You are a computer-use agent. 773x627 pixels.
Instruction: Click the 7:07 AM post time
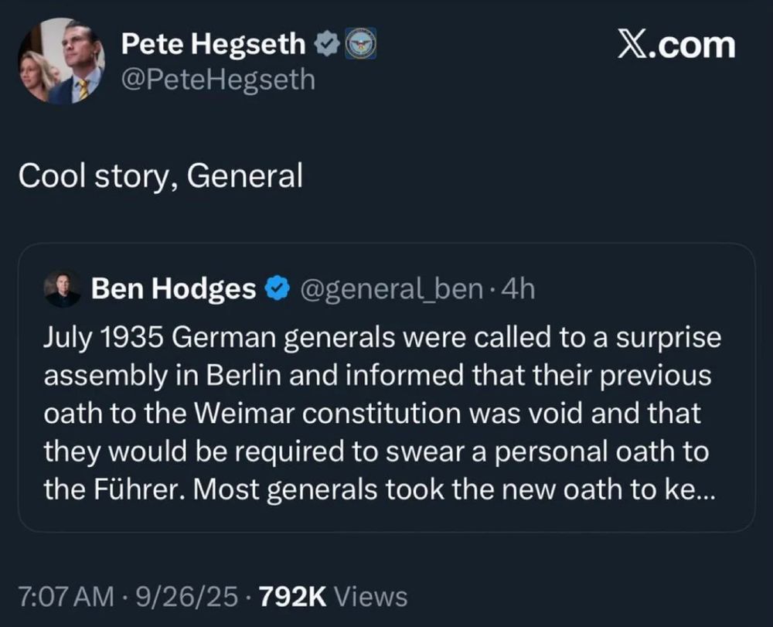[63, 596]
